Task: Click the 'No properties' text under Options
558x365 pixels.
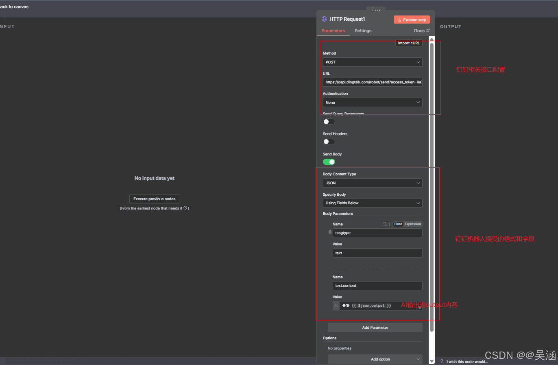Action: [x=340, y=348]
